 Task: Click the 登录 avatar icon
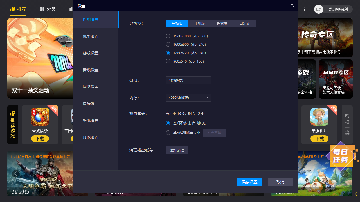[x=319, y=9]
